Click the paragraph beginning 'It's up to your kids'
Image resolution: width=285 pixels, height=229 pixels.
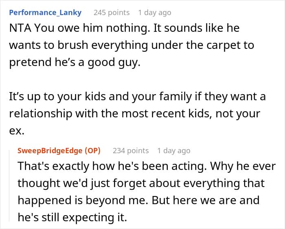138,113
